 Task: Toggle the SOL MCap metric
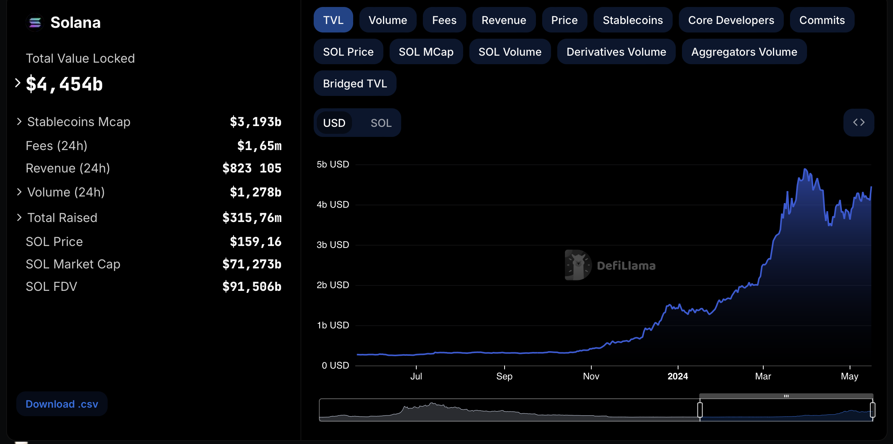click(426, 52)
